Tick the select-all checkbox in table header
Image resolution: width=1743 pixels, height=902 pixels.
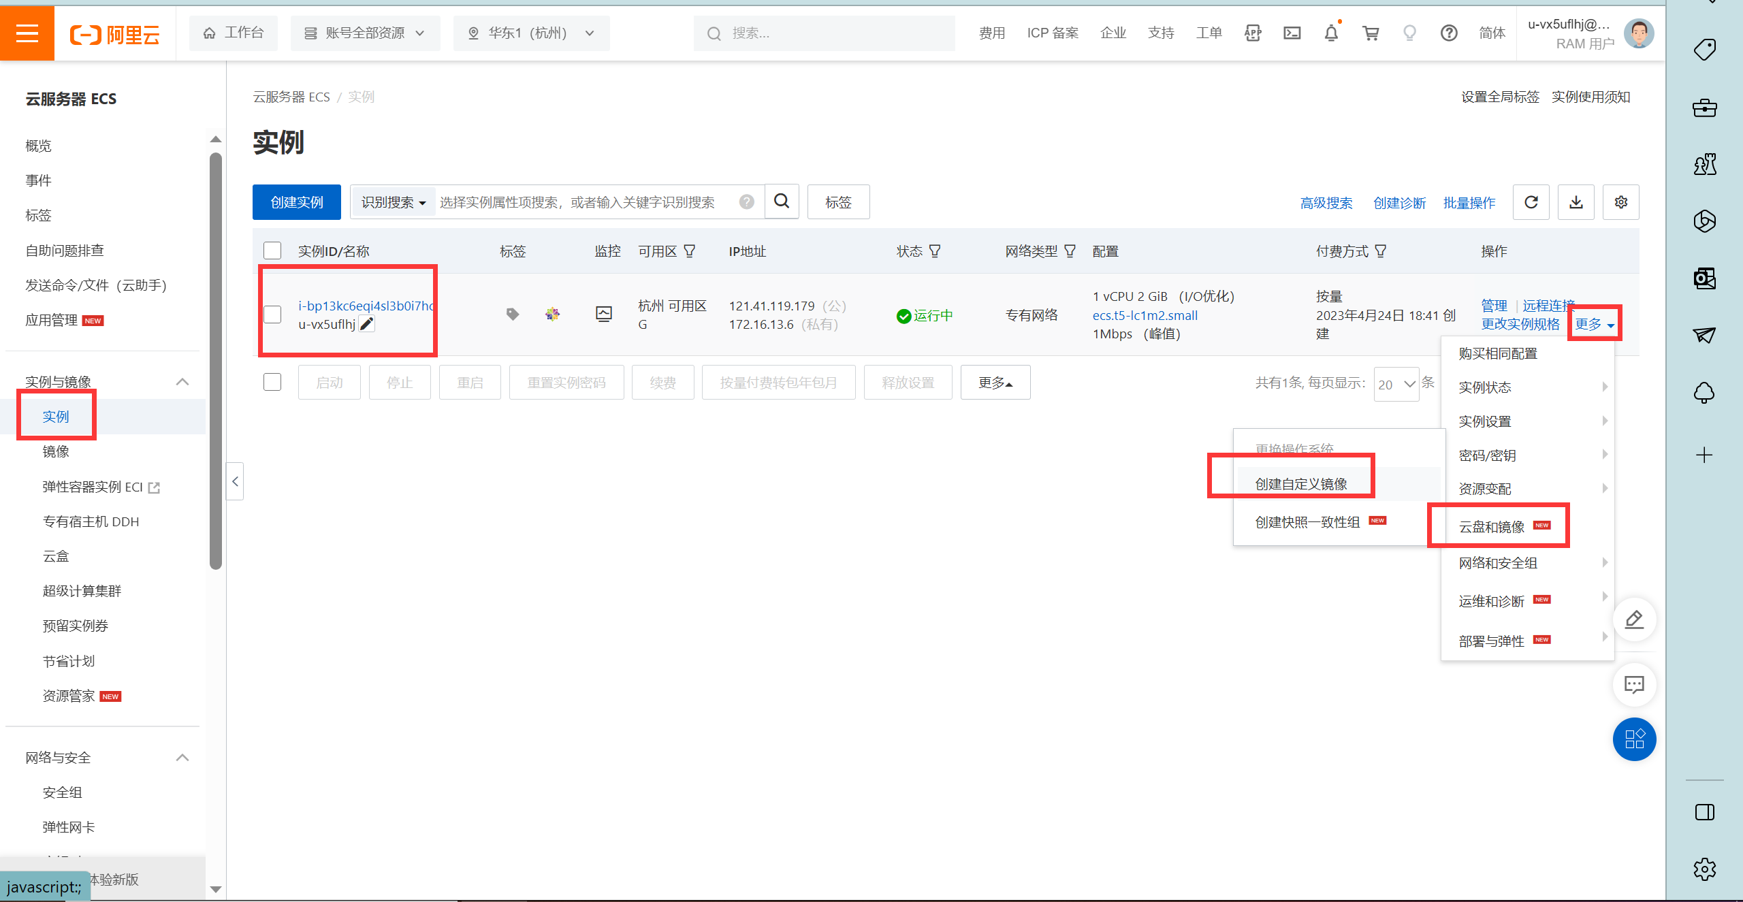point(272,251)
